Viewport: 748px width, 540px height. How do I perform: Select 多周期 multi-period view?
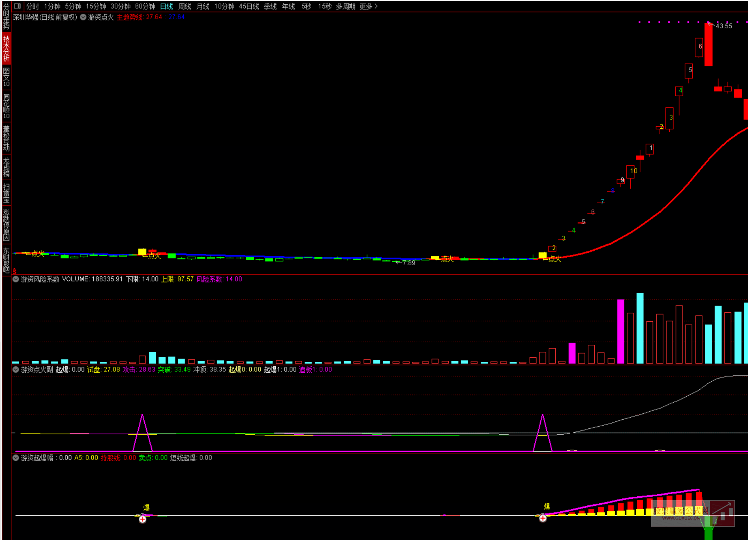click(345, 6)
